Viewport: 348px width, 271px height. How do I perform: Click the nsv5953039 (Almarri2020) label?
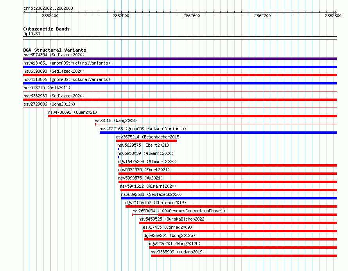145,153
